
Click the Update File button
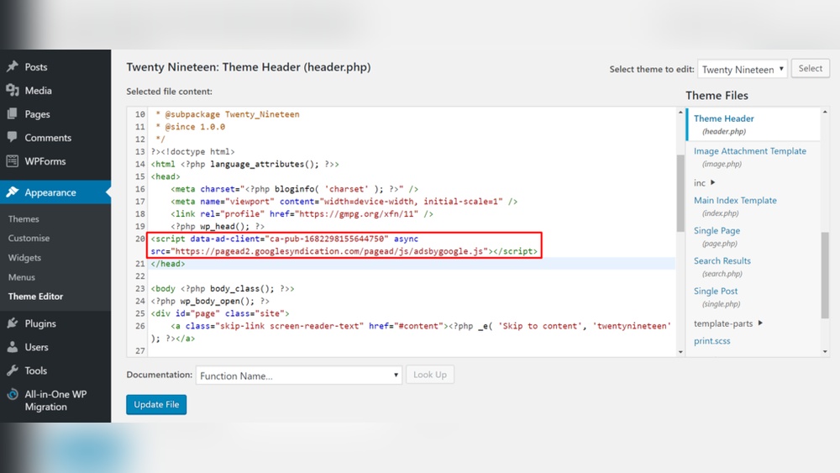(x=156, y=404)
